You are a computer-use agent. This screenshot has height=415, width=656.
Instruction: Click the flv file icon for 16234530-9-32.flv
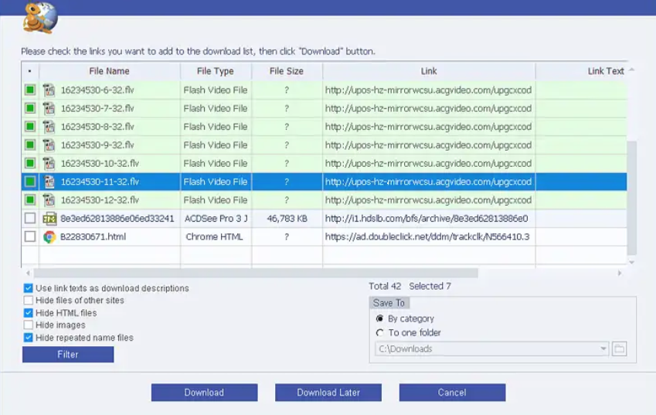click(x=49, y=145)
